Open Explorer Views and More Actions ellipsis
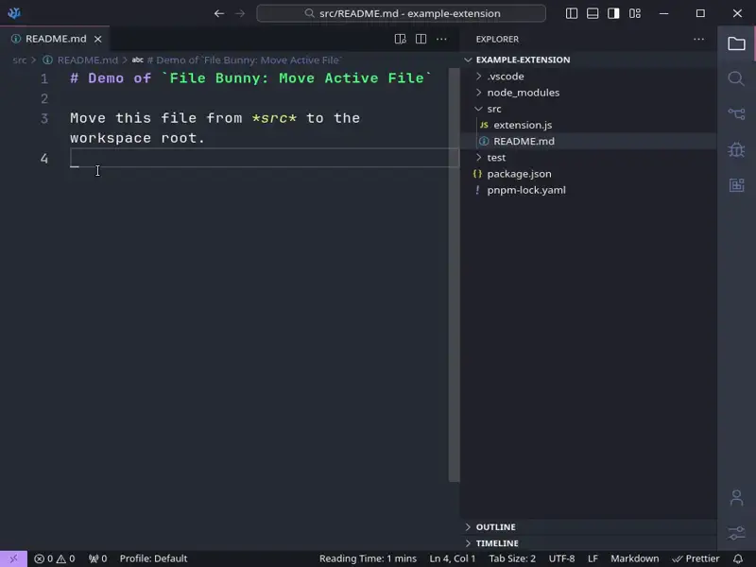756x567 pixels. click(698, 39)
